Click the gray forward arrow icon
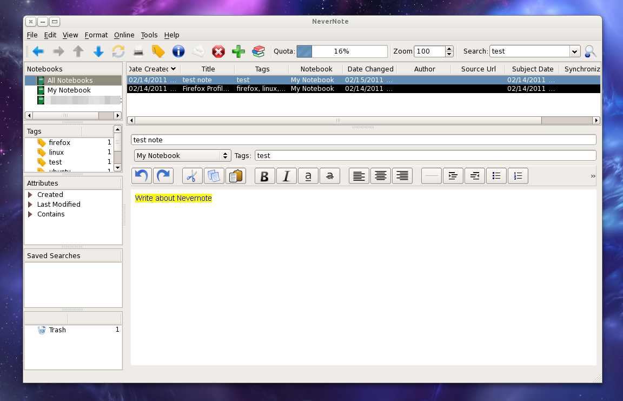The height and width of the screenshot is (401, 623). (x=58, y=51)
